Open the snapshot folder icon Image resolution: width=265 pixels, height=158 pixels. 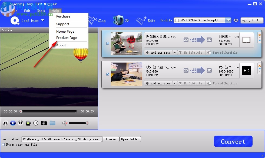tap(52, 123)
